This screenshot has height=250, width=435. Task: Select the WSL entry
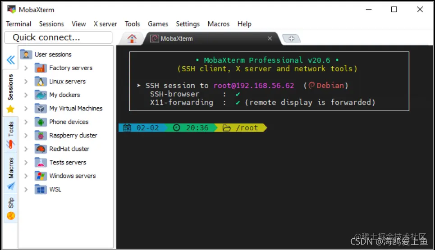pyautogui.click(x=55, y=189)
